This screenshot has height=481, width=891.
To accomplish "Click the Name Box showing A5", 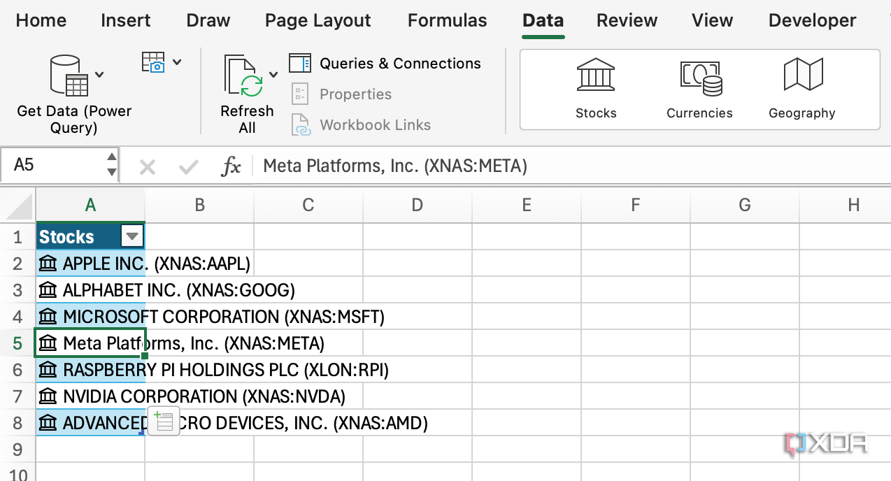I will [x=49, y=166].
